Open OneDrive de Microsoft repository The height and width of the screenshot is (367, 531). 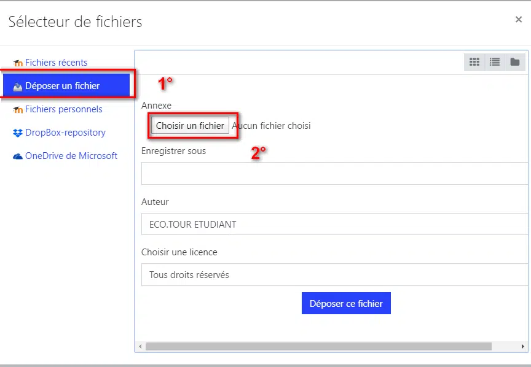point(71,156)
